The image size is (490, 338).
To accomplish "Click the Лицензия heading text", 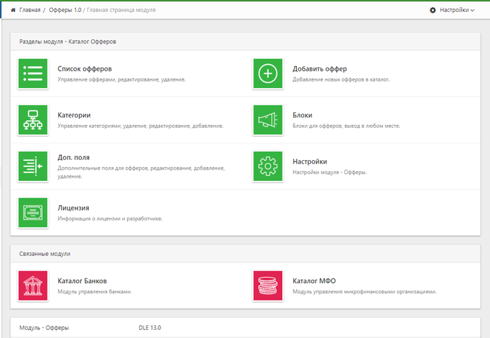I will point(74,208).
